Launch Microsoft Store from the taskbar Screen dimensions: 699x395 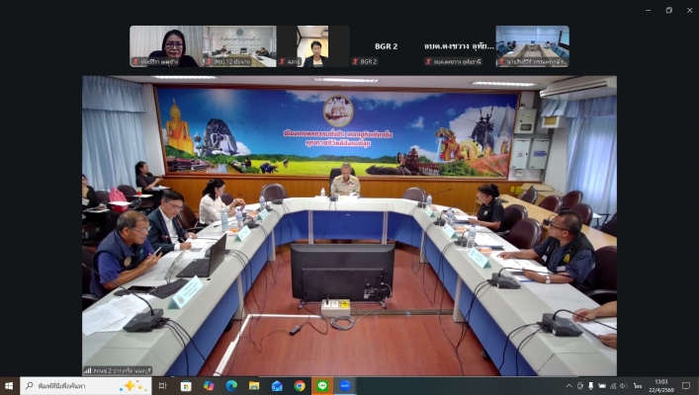186,386
